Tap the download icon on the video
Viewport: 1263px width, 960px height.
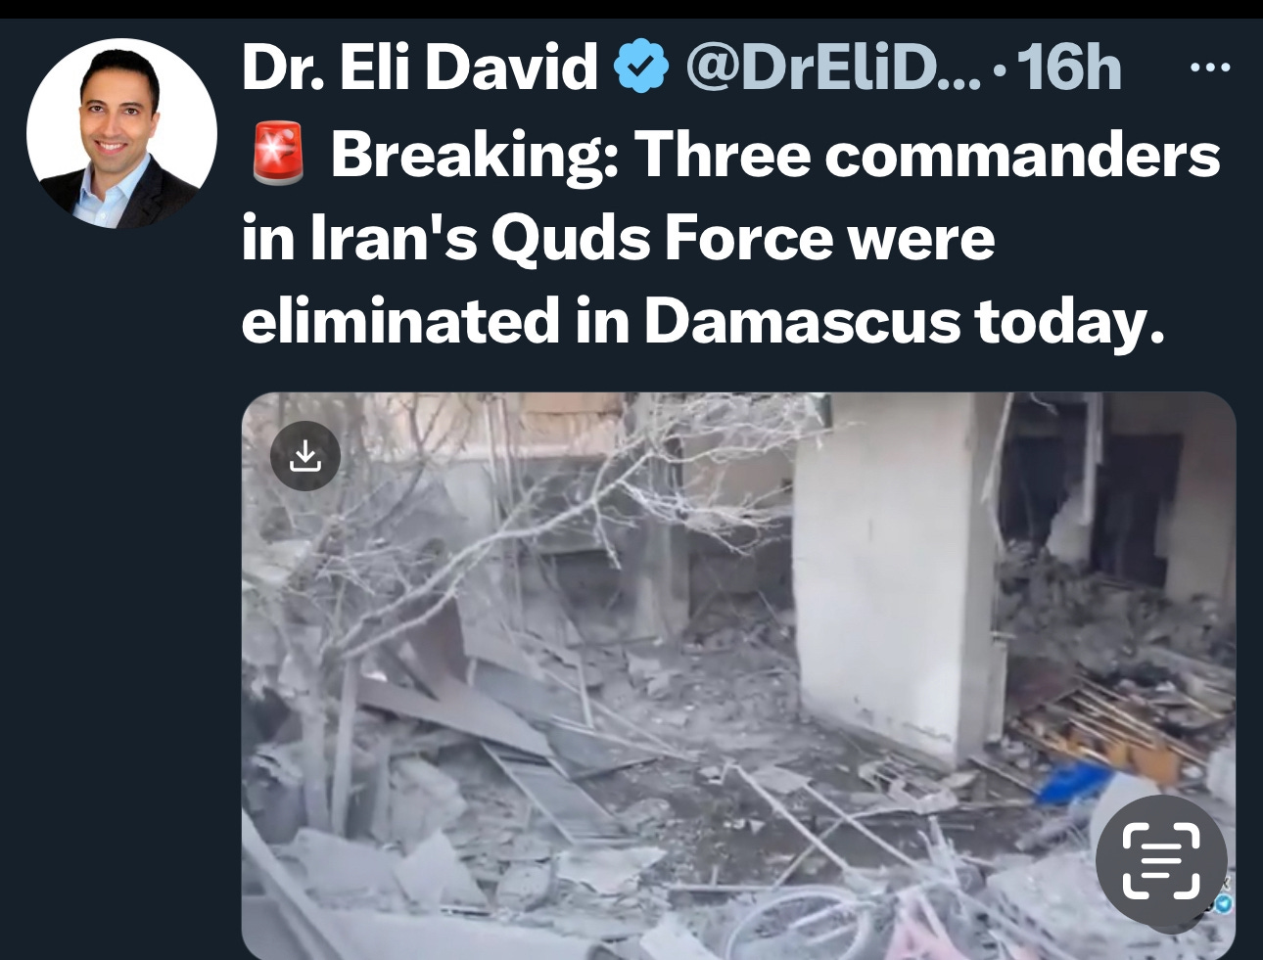tap(305, 455)
